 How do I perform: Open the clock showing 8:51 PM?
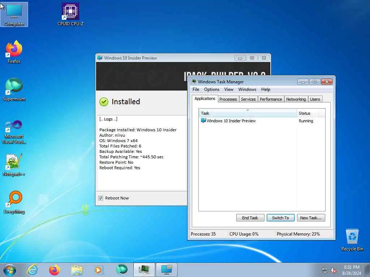click(x=352, y=270)
